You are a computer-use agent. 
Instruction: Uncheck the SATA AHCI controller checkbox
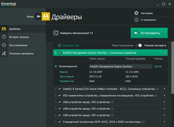(60, 122)
